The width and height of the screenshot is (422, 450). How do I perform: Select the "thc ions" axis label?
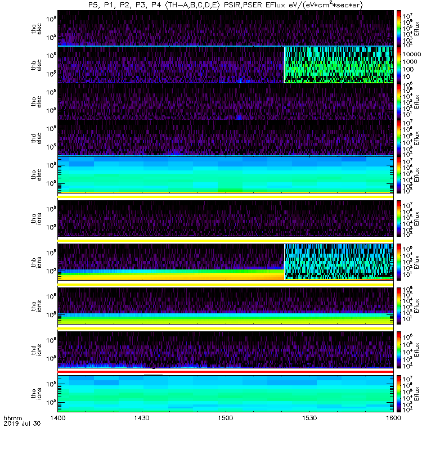tap(36, 306)
